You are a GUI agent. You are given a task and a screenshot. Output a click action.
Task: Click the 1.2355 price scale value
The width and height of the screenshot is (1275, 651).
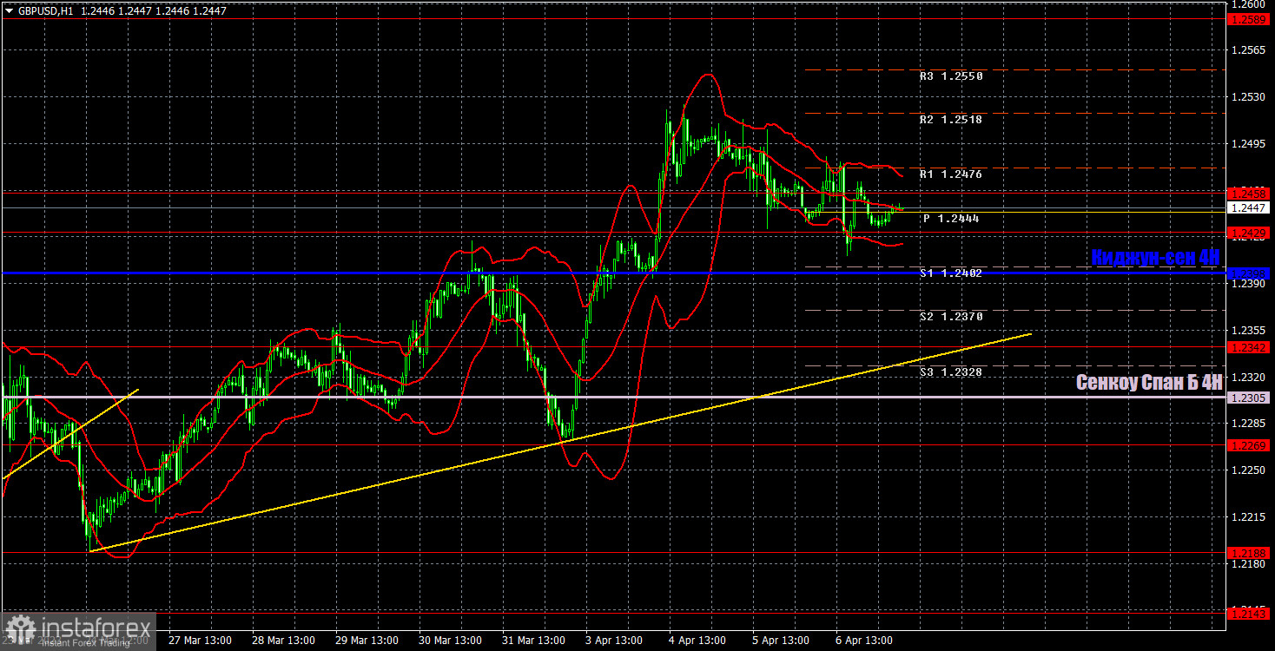pyautogui.click(x=1249, y=331)
